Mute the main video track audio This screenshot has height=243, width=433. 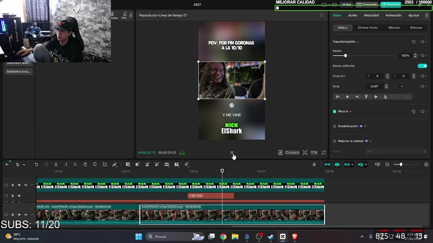click(x=26, y=215)
